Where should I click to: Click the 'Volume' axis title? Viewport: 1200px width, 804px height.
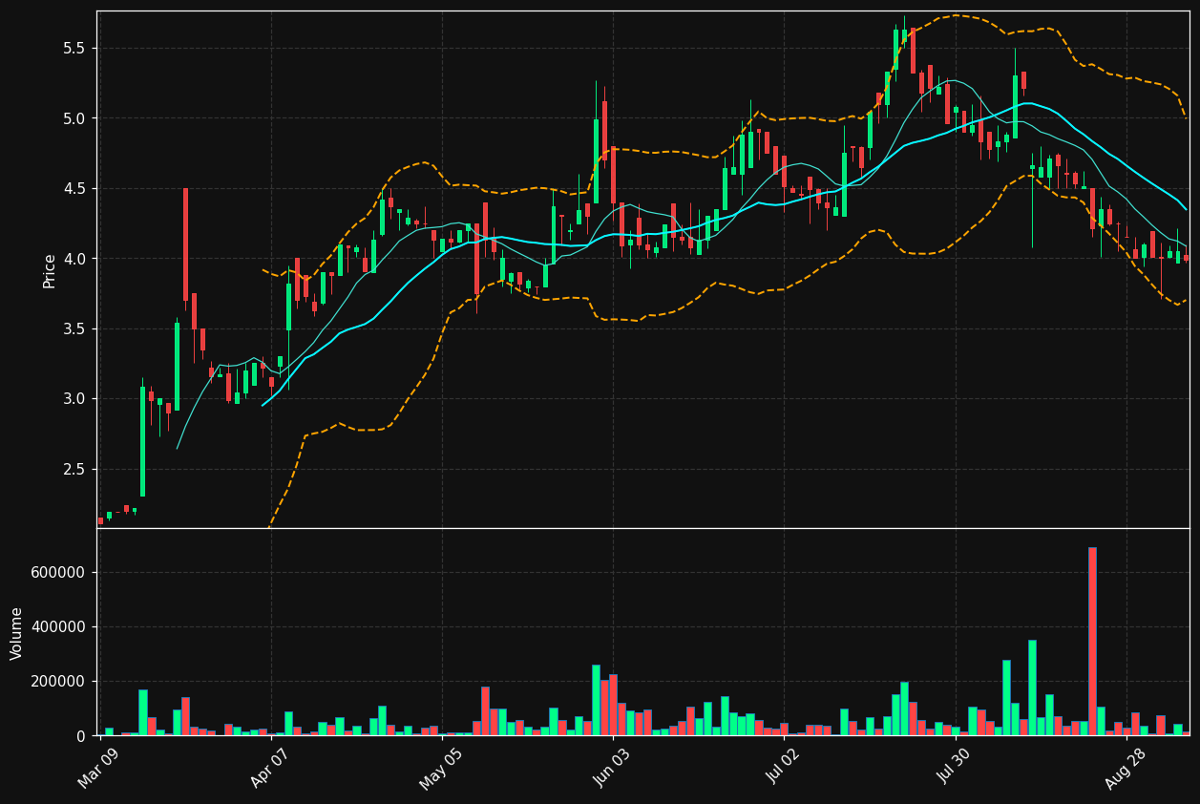[16, 633]
